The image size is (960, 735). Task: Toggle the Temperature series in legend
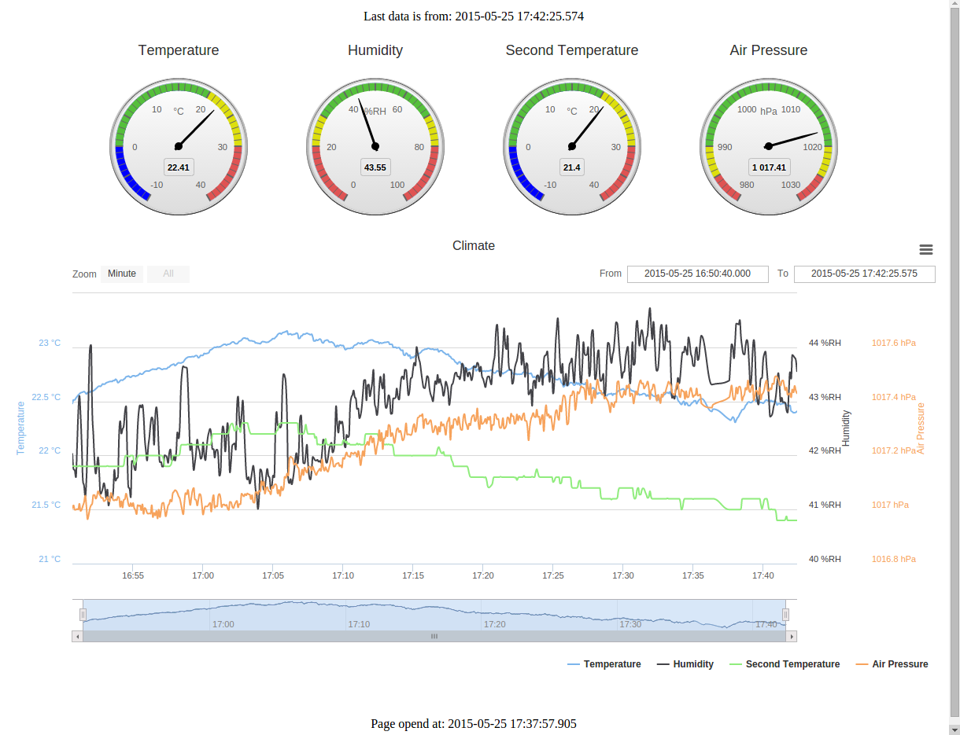tap(604, 664)
